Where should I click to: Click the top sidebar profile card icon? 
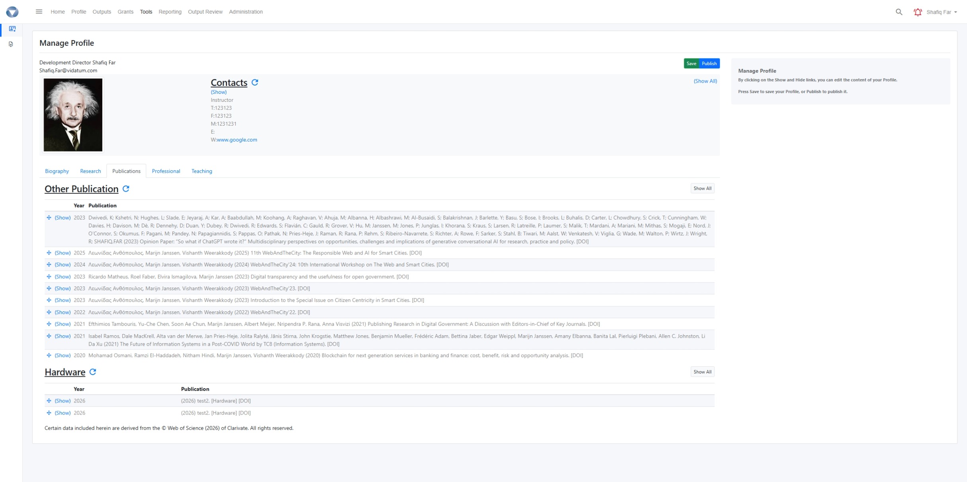(12, 29)
